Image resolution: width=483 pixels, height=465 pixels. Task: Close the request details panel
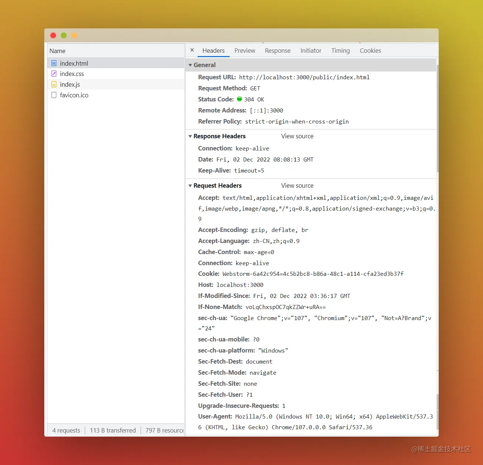(192, 50)
